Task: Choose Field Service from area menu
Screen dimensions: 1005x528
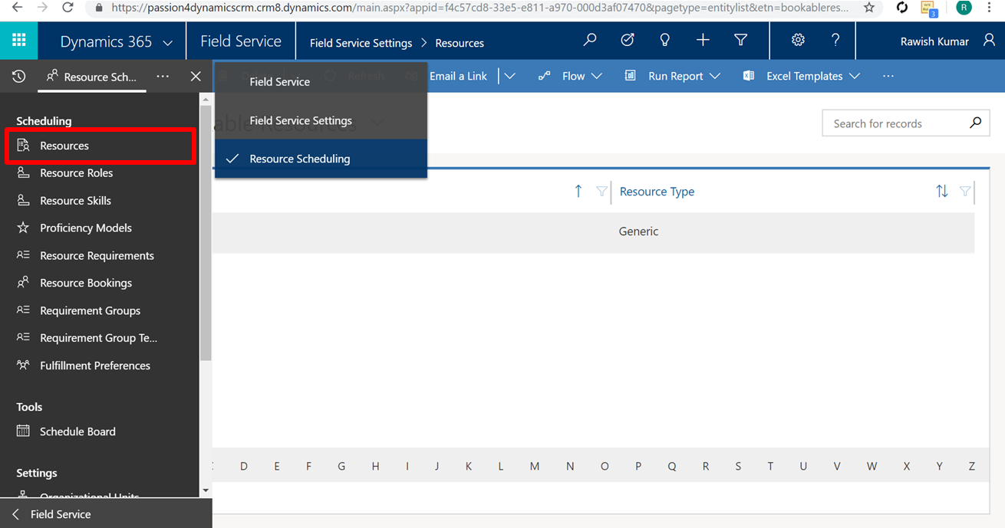Action: click(x=280, y=81)
